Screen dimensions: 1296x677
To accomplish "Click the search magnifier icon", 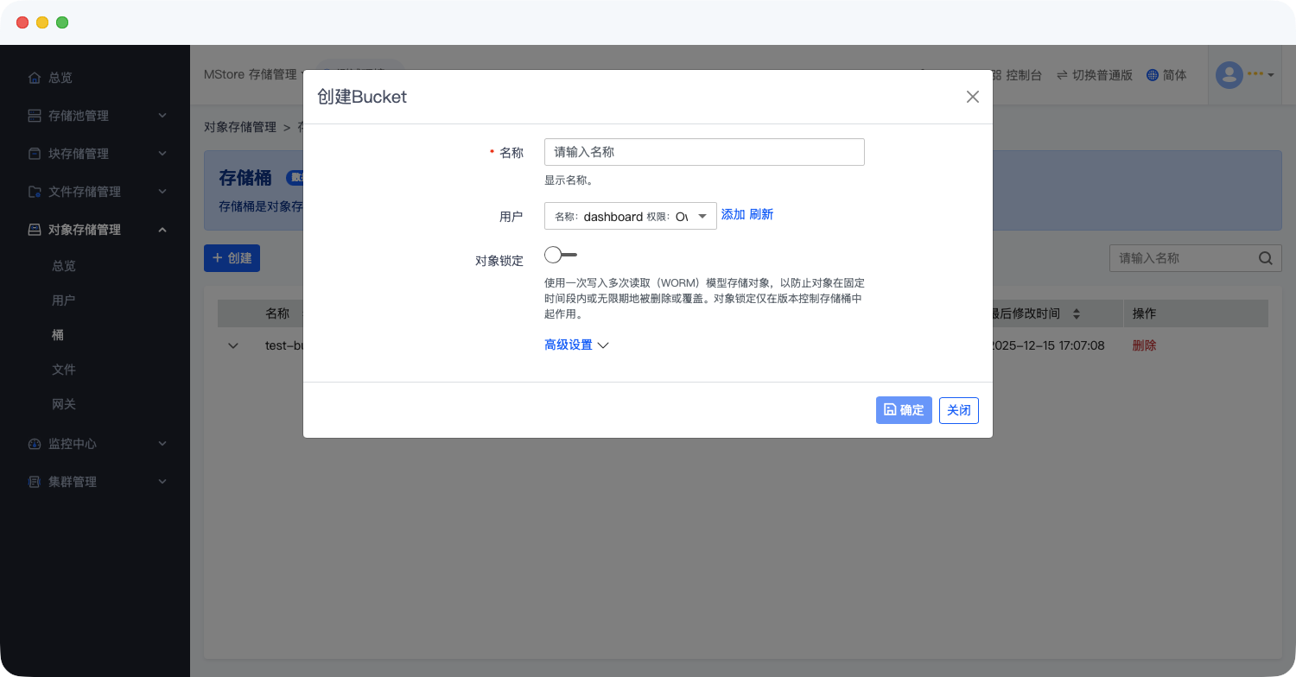I will click(1265, 258).
